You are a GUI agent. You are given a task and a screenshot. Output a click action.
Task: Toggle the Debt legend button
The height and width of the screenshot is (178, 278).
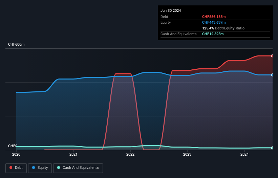[16, 168]
